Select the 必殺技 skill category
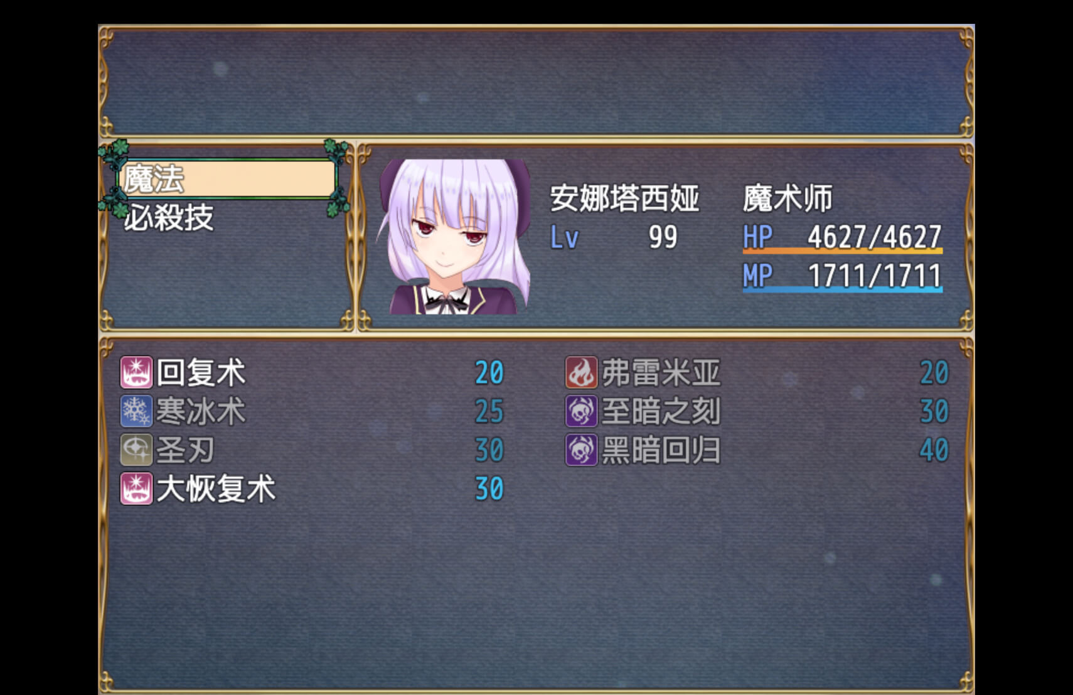 point(168,218)
